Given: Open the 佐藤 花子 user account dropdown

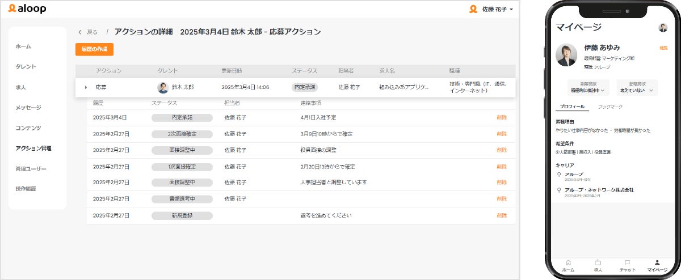Looking at the screenshot, I should pos(491,9).
